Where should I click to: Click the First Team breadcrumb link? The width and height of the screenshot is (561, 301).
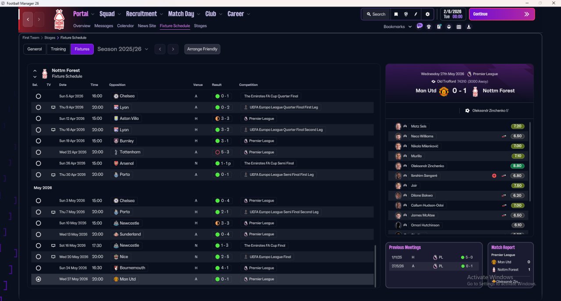pos(31,38)
